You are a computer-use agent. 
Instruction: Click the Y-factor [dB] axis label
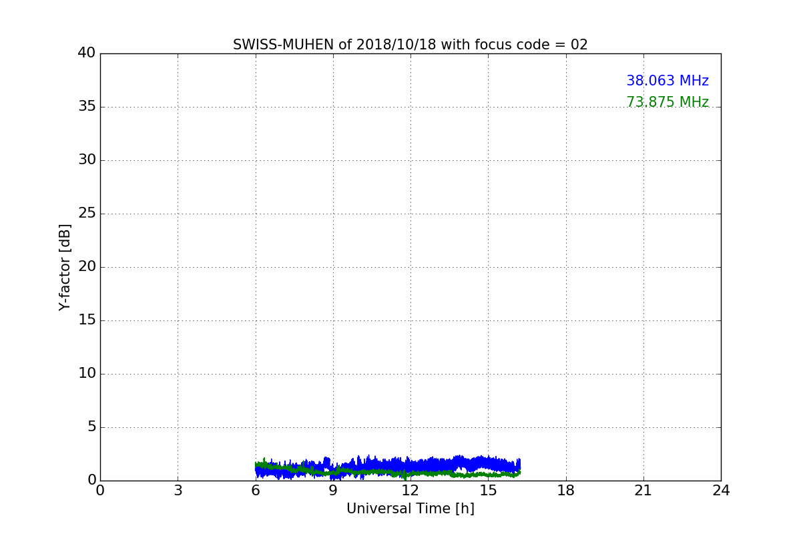click(x=65, y=267)
